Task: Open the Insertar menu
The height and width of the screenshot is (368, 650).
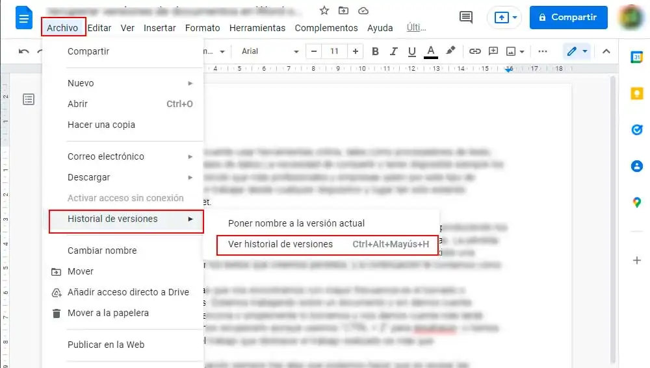Action: 160,28
